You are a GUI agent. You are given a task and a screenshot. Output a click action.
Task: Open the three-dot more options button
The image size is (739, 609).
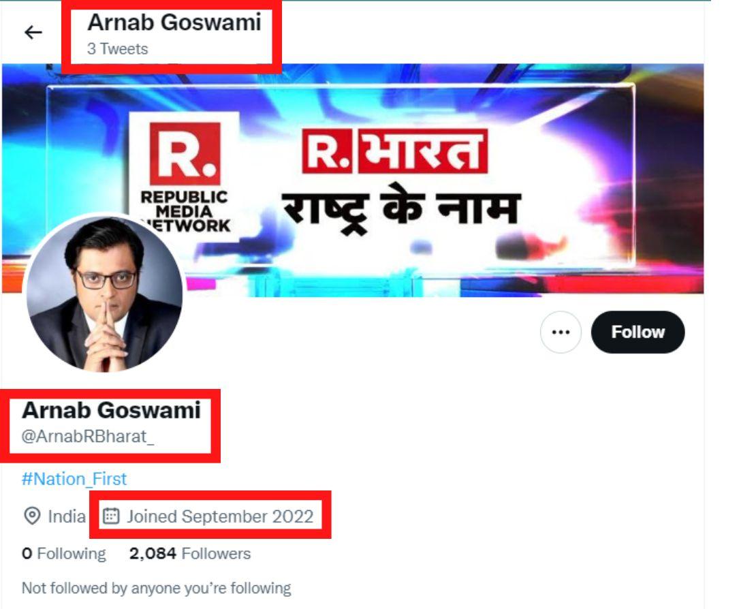(561, 332)
